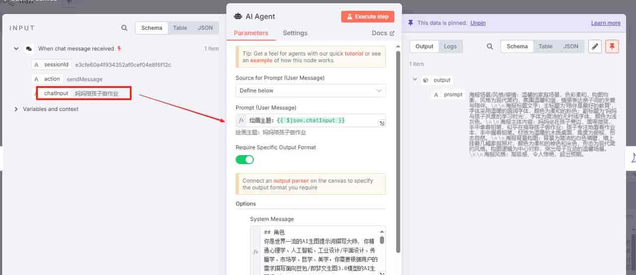Click the System Message inner scrollbar
This screenshot has height=275, width=636.
[x=382, y=240]
